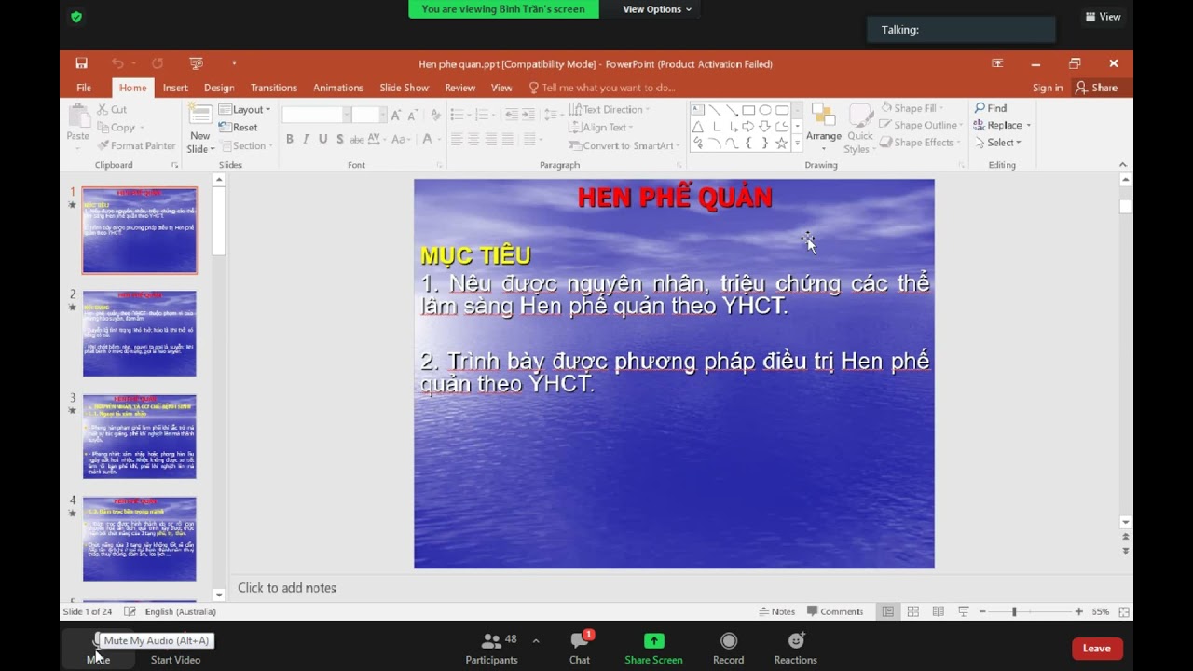Image resolution: width=1193 pixels, height=671 pixels.
Task: Click the Increase Font Size icon
Action: 396,115
